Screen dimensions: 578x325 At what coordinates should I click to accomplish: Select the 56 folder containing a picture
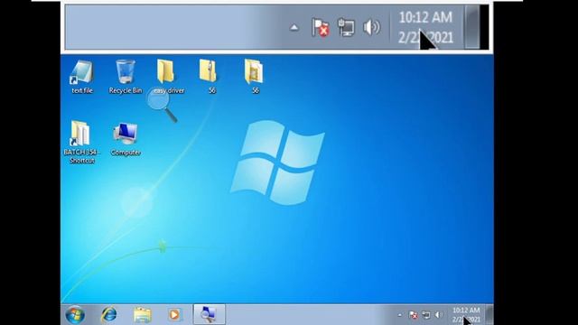click(254, 77)
